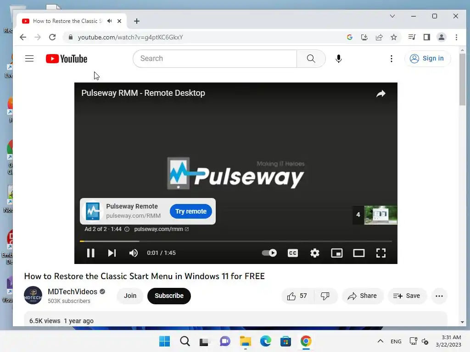Open taskbar Search
The image size is (470, 352).
point(185,341)
